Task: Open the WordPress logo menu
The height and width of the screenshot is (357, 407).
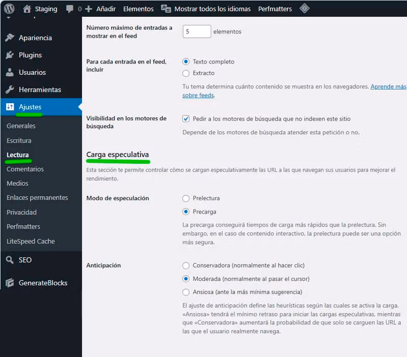Action: 9,9
